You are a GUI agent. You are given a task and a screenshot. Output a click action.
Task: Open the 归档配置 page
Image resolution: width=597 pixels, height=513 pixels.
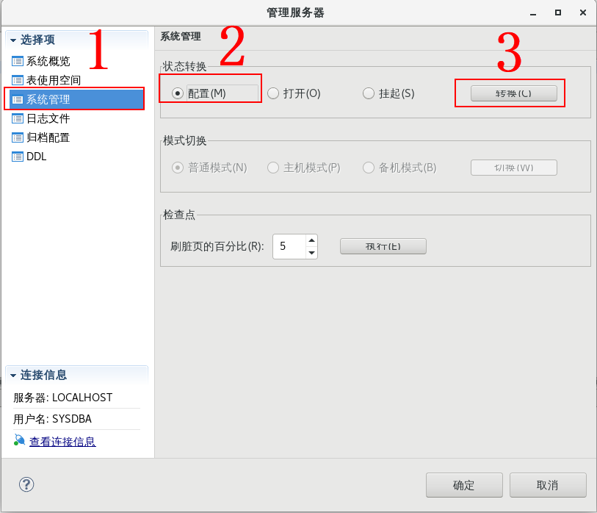pos(48,137)
